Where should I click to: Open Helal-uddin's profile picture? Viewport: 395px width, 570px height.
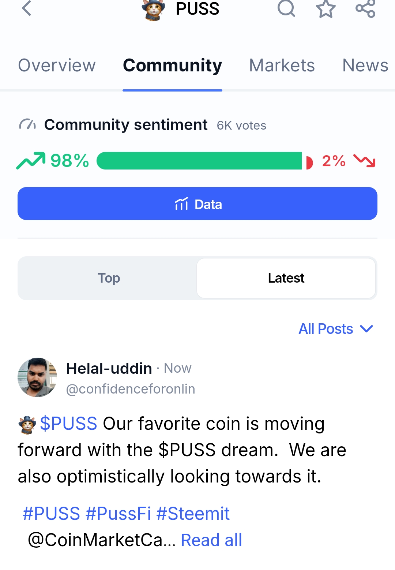pyautogui.click(x=37, y=377)
